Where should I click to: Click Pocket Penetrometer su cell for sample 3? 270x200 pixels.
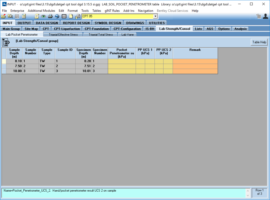pyautogui.click(x=121, y=71)
